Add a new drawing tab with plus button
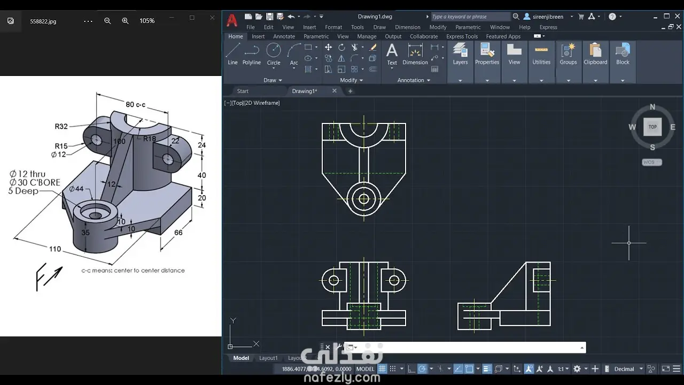 coord(351,91)
